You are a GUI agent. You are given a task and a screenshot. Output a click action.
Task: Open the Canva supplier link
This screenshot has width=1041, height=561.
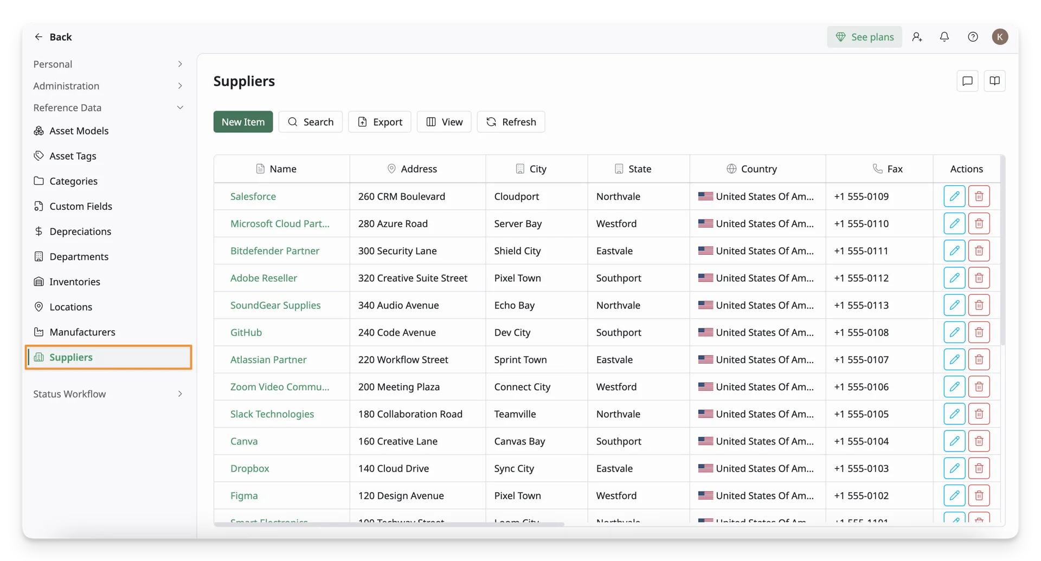tap(244, 441)
